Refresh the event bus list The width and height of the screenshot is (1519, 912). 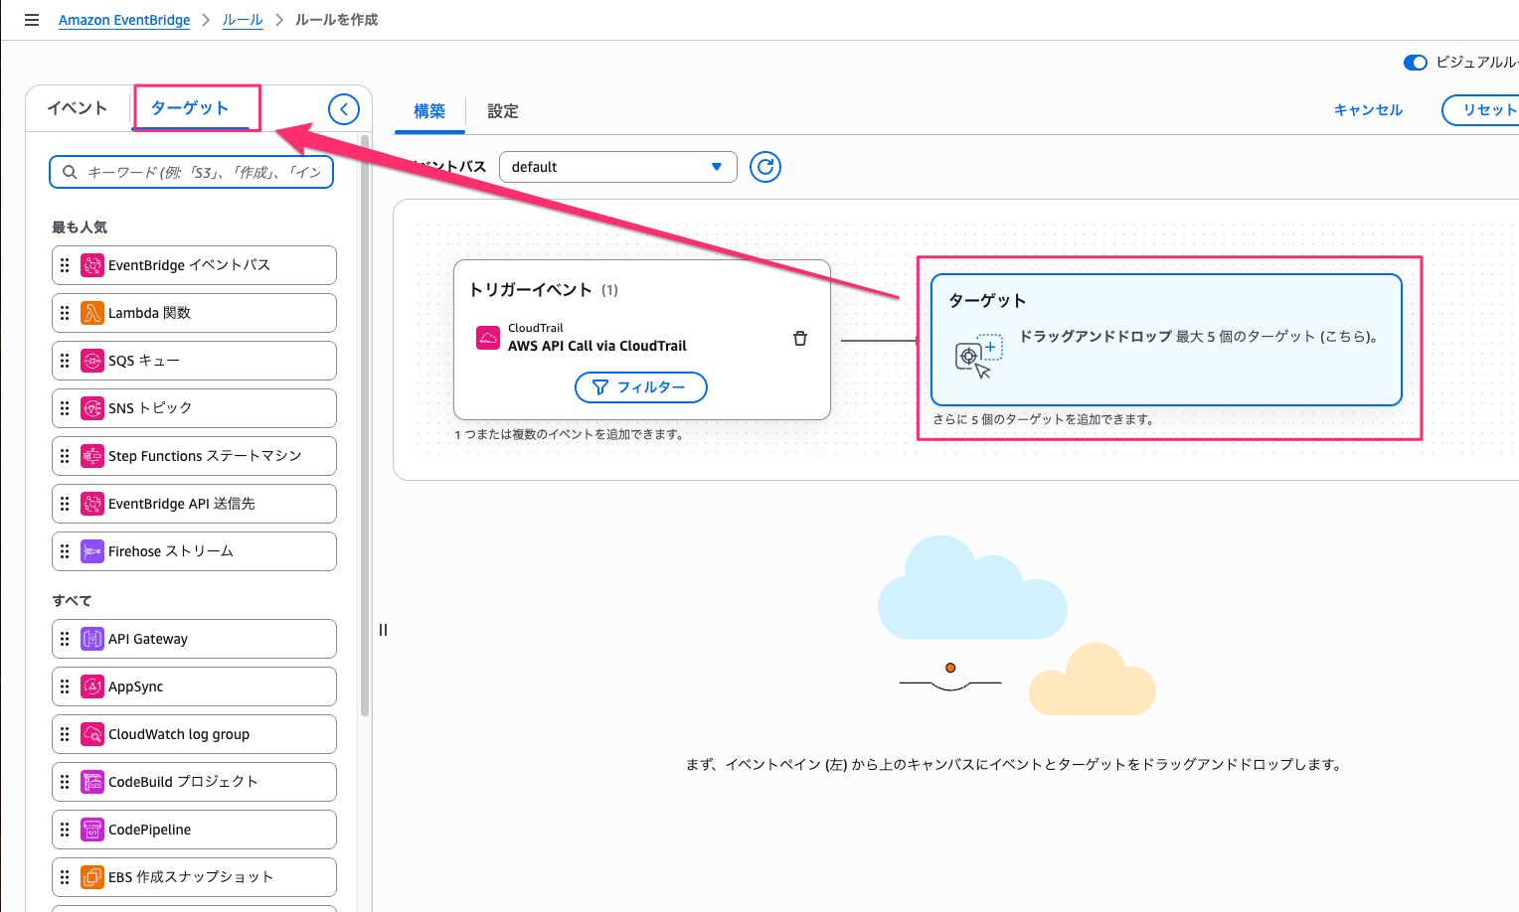764,167
